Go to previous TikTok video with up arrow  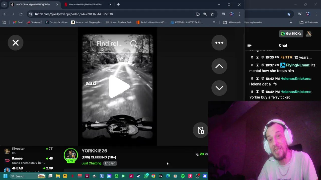coord(219,66)
